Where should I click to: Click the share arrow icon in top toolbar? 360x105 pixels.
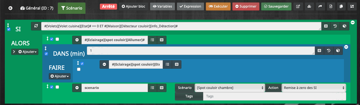(x=320, y=6)
